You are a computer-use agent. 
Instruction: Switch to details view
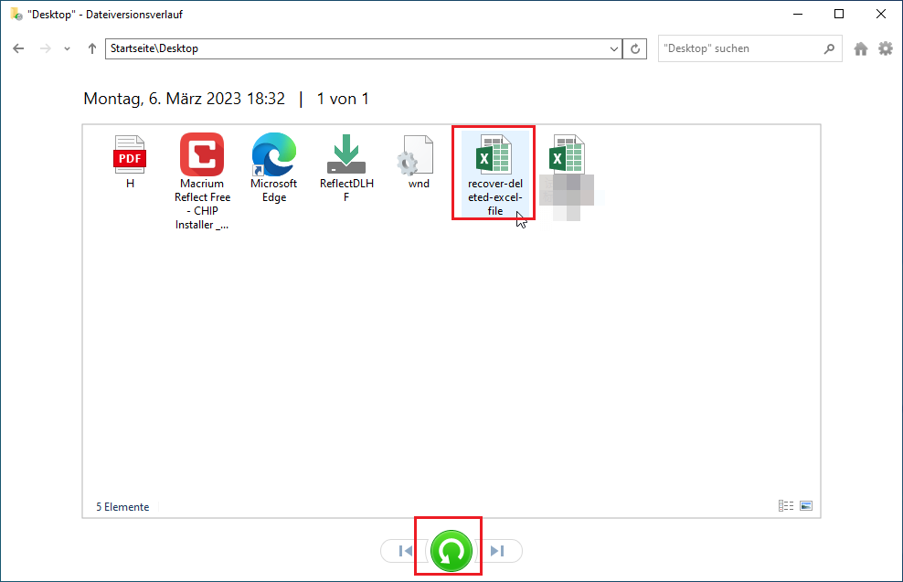(x=785, y=505)
